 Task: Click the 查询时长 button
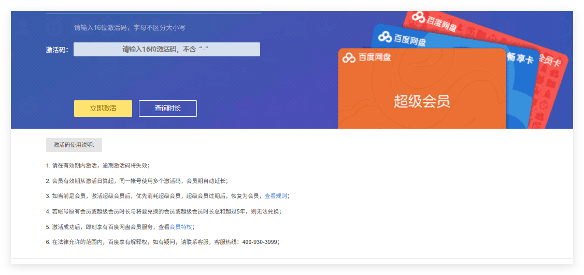coord(167,109)
